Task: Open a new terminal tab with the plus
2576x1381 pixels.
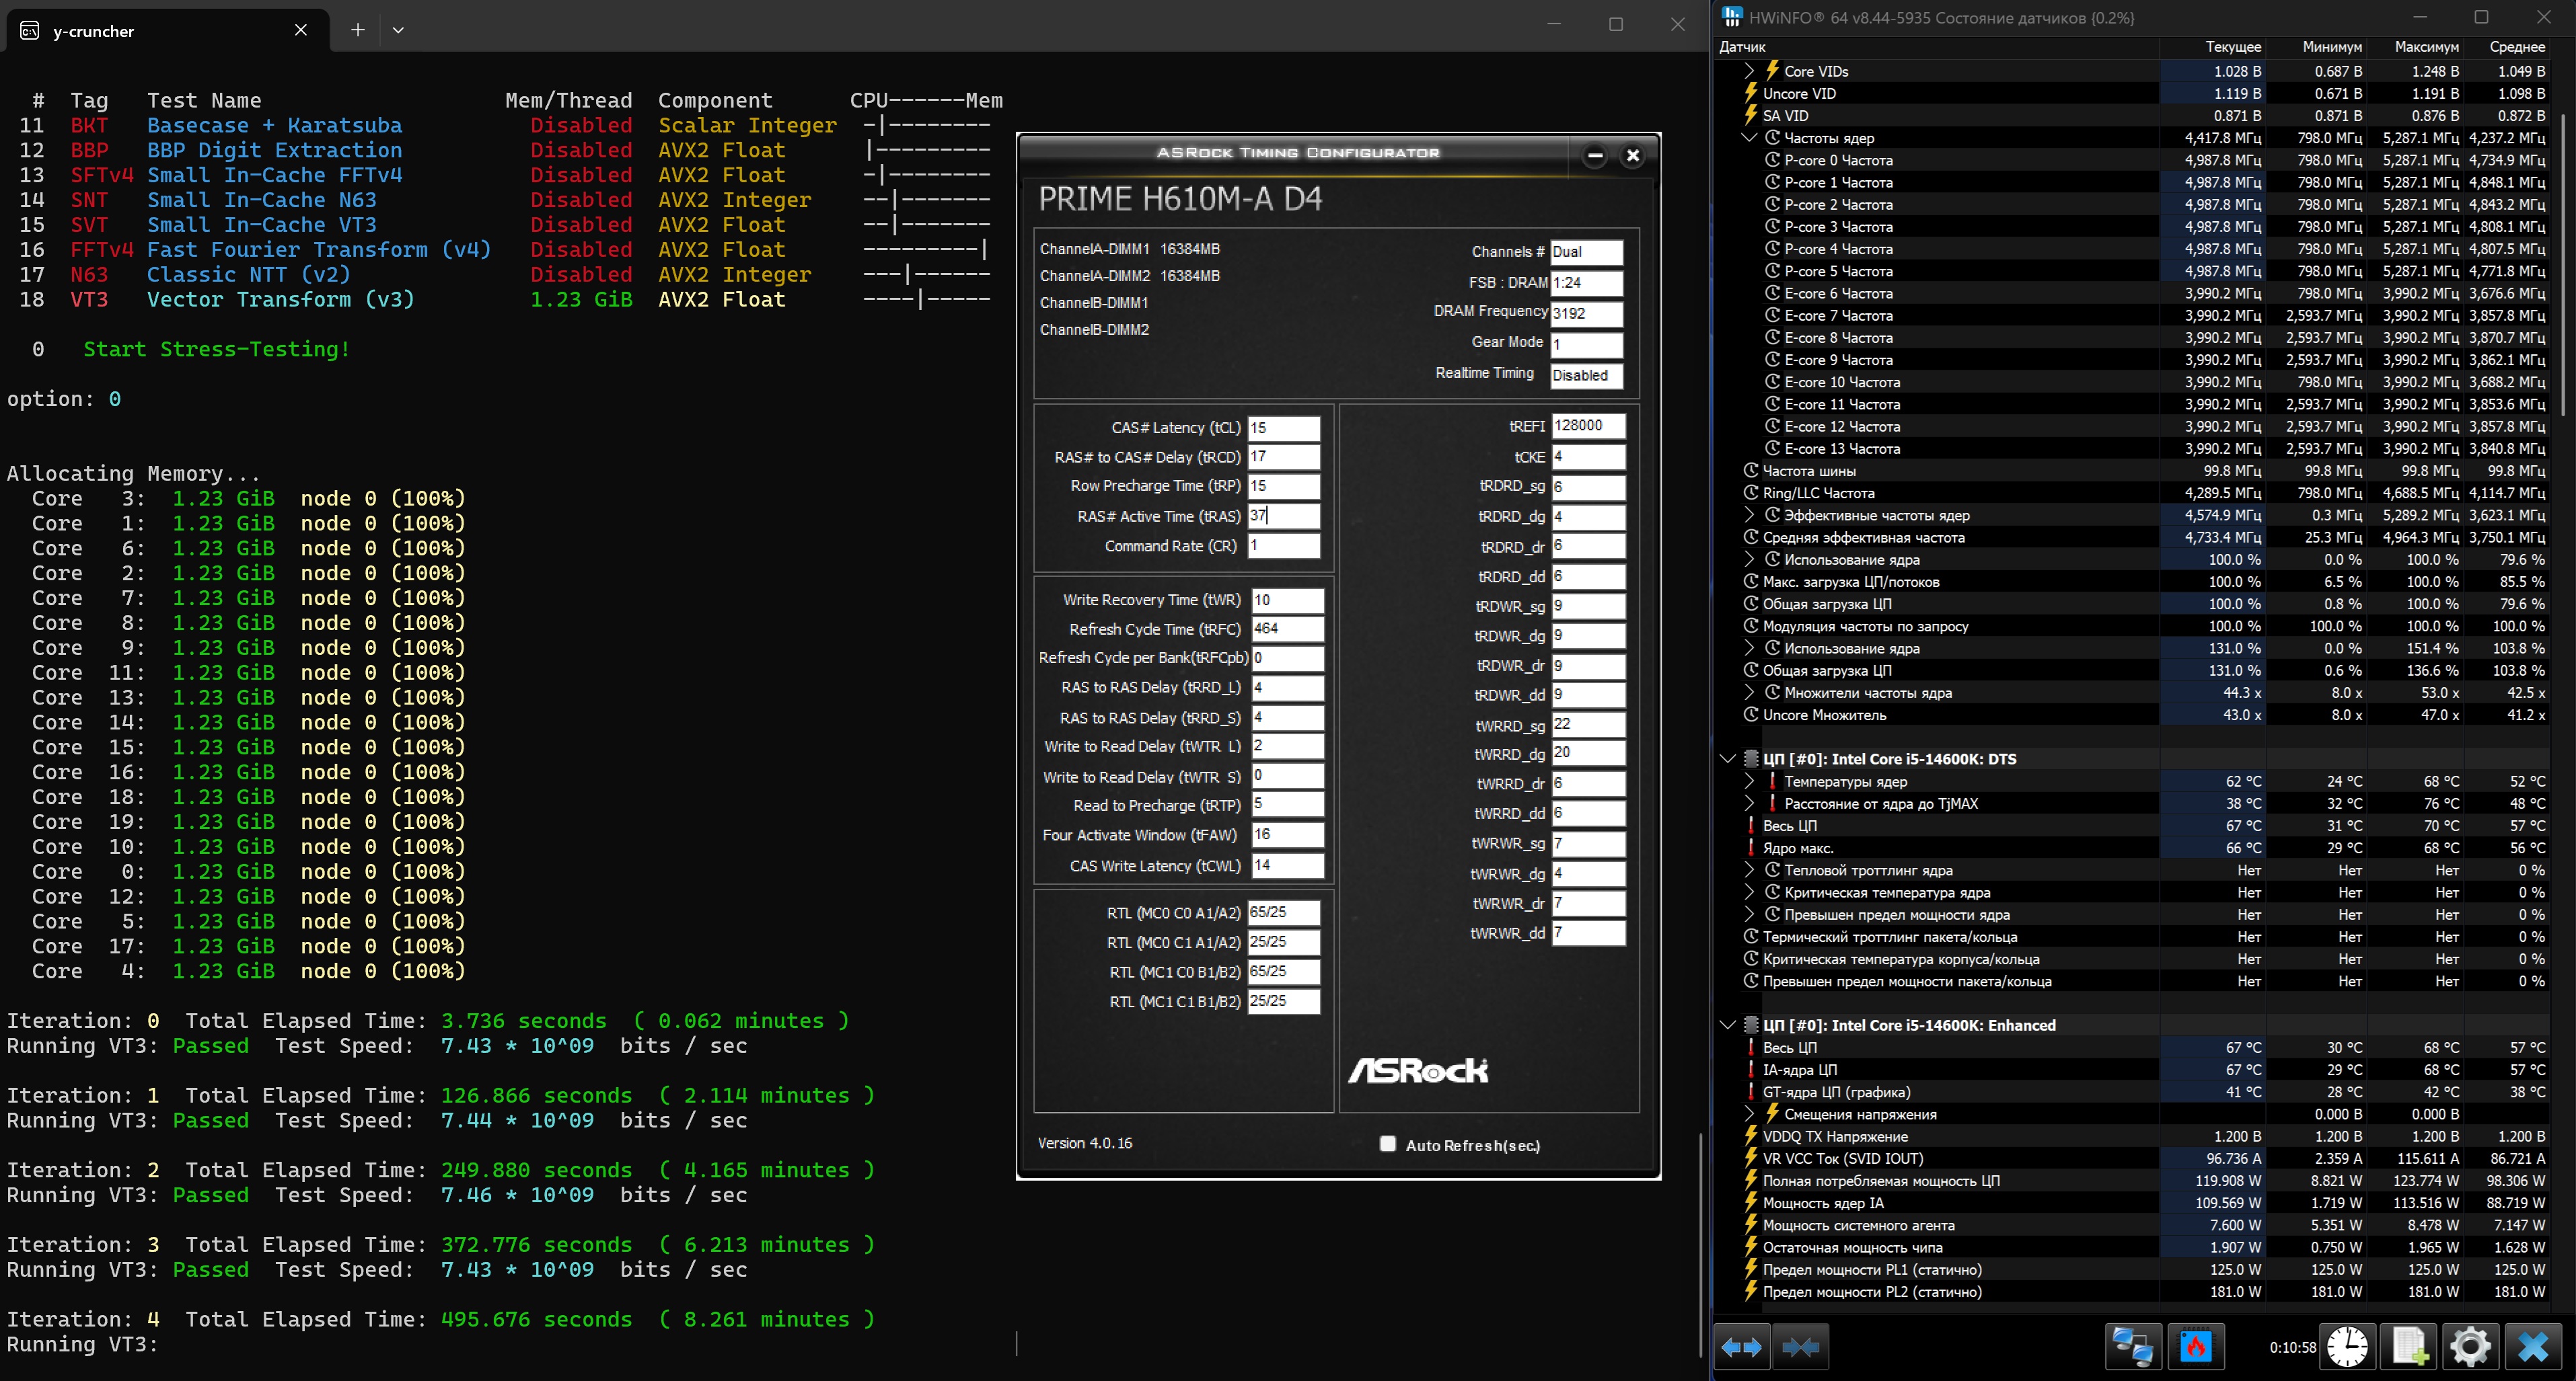Action: tap(357, 30)
